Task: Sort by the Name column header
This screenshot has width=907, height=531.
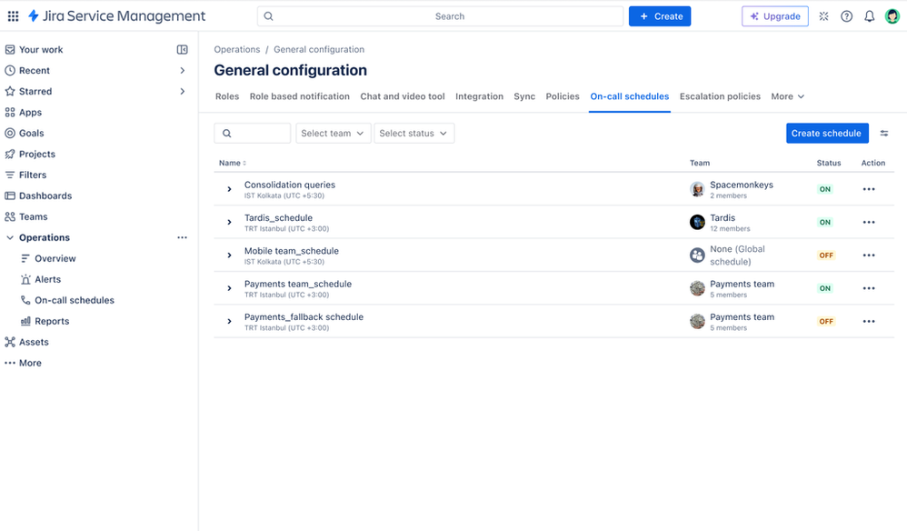Action: click(233, 163)
